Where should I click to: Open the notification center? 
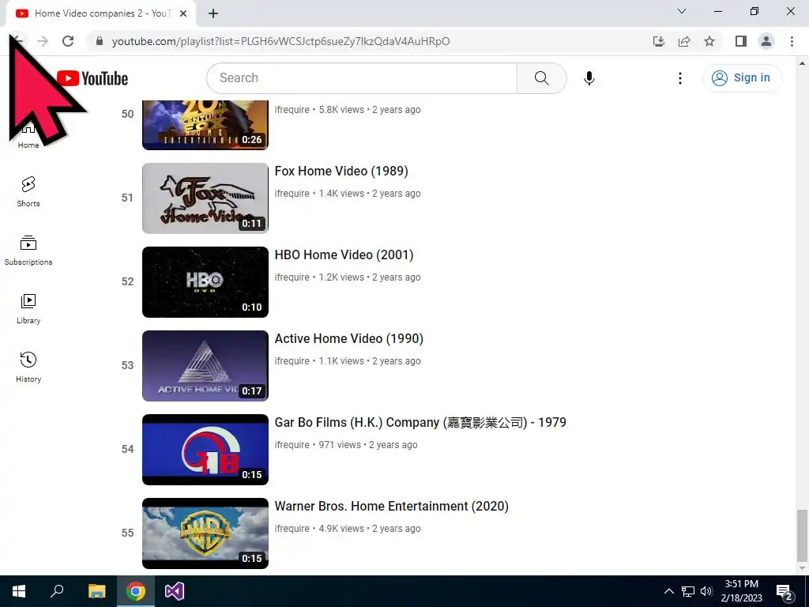785,591
